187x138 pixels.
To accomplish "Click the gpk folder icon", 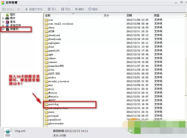I will (47, 54).
